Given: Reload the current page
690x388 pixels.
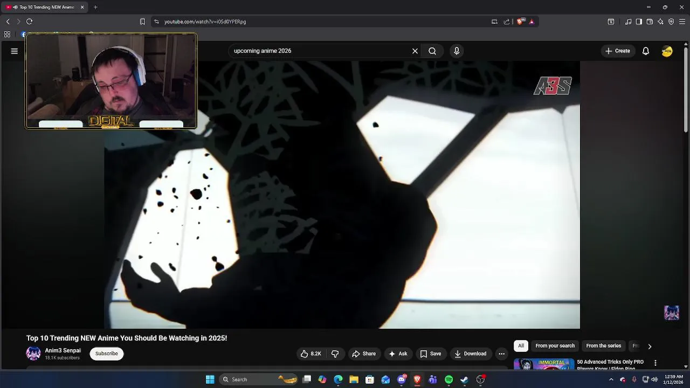Looking at the screenshot, I should click(x=30, y=22).
